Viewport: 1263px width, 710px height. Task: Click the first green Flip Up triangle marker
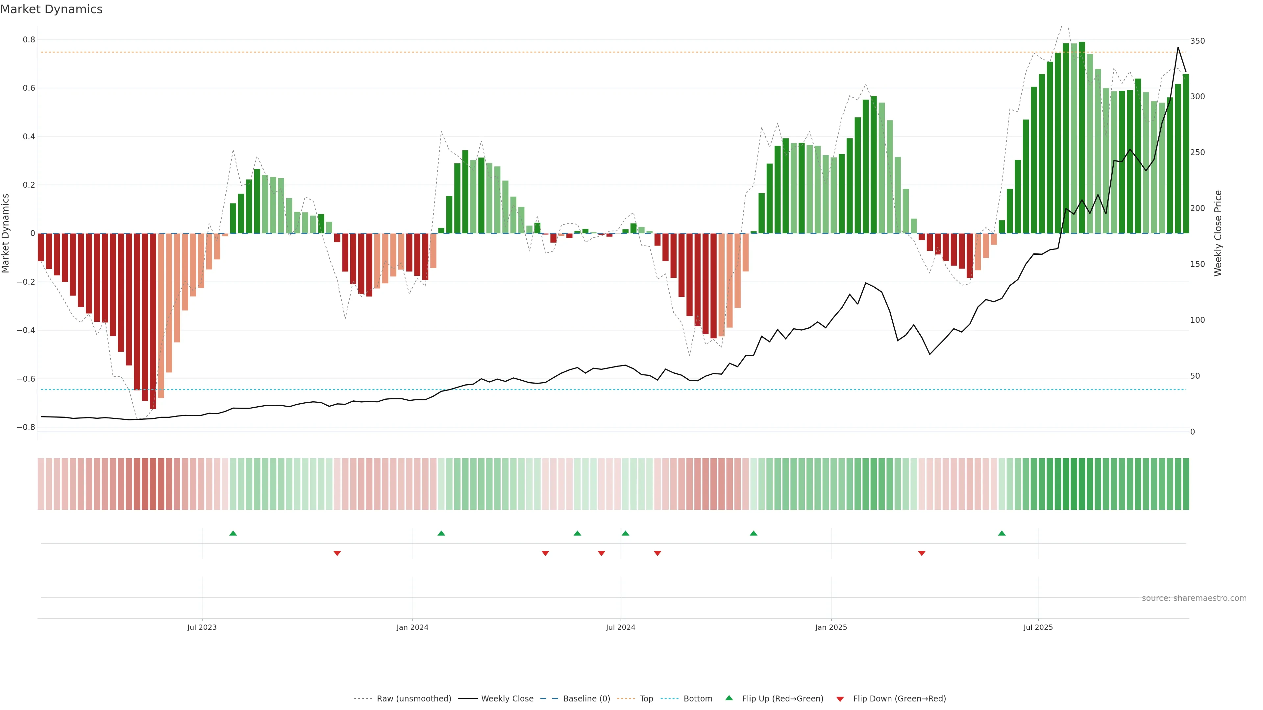(233, 533)
